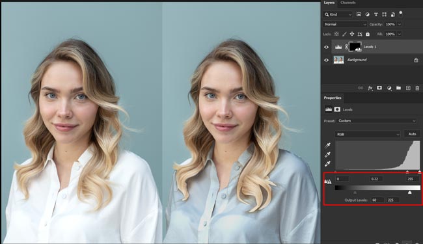Open the fx layer style menu

[370, 88]
